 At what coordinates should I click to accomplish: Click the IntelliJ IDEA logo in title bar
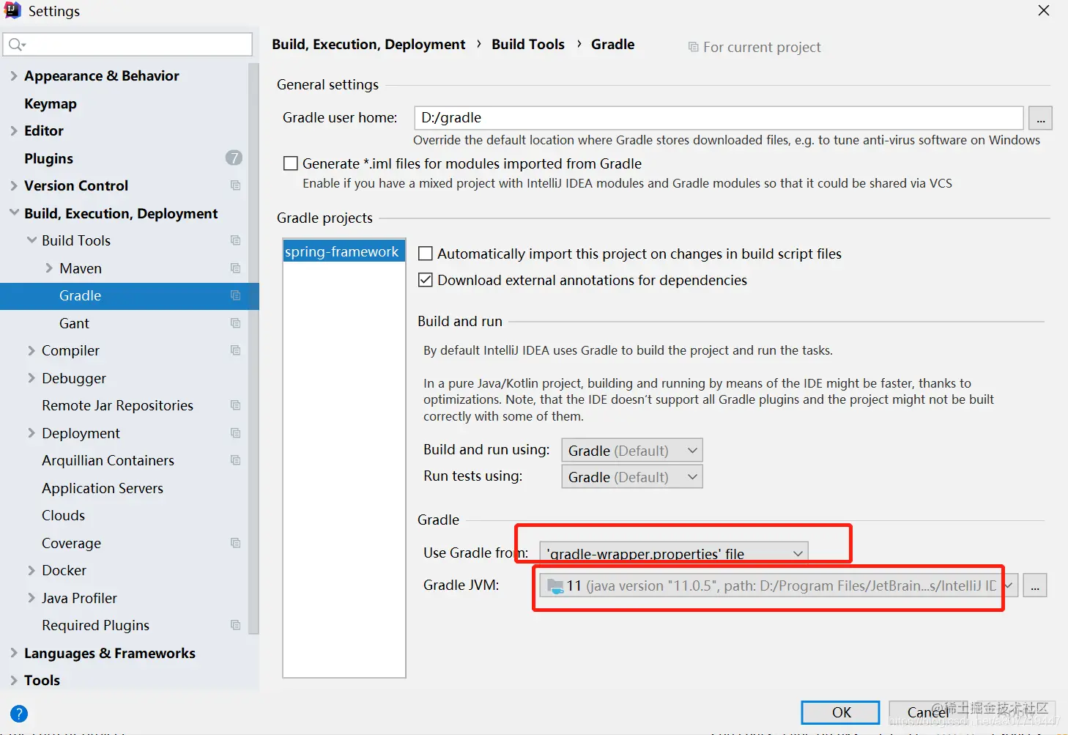point(12,10)
